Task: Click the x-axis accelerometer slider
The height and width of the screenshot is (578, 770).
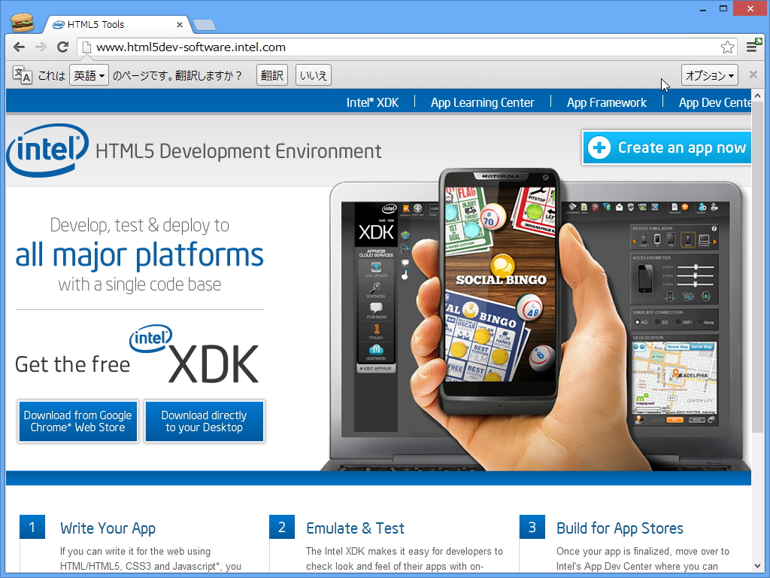Action: pyautogui.click(x=696, y=267)
